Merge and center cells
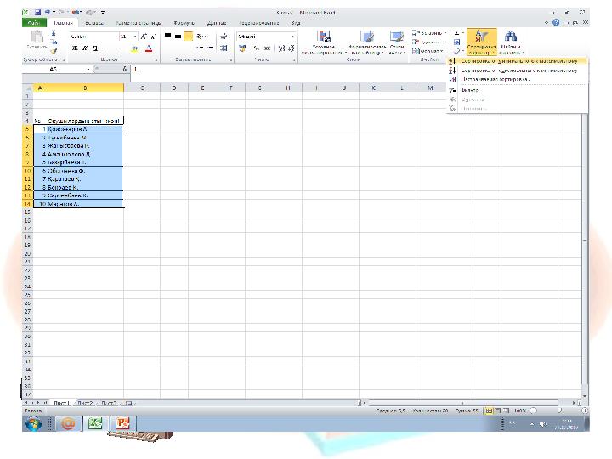612x459 pixels. (x=224, y=48)
